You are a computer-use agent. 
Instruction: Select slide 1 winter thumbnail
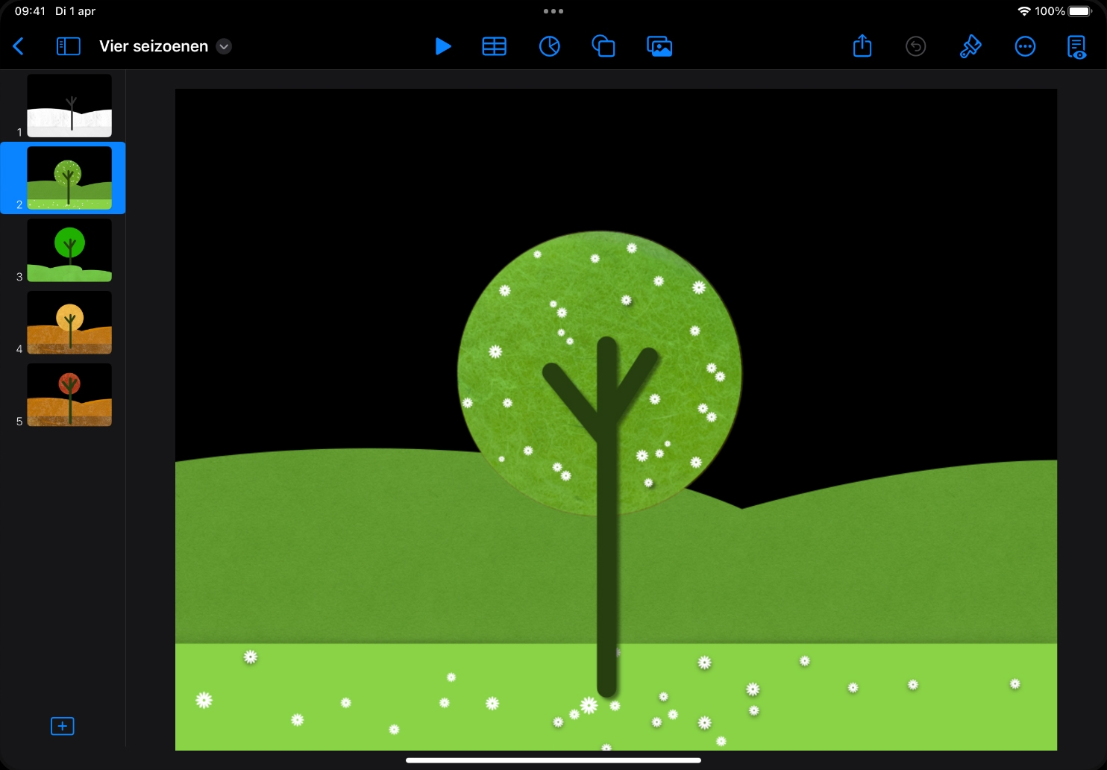[69, 105]
